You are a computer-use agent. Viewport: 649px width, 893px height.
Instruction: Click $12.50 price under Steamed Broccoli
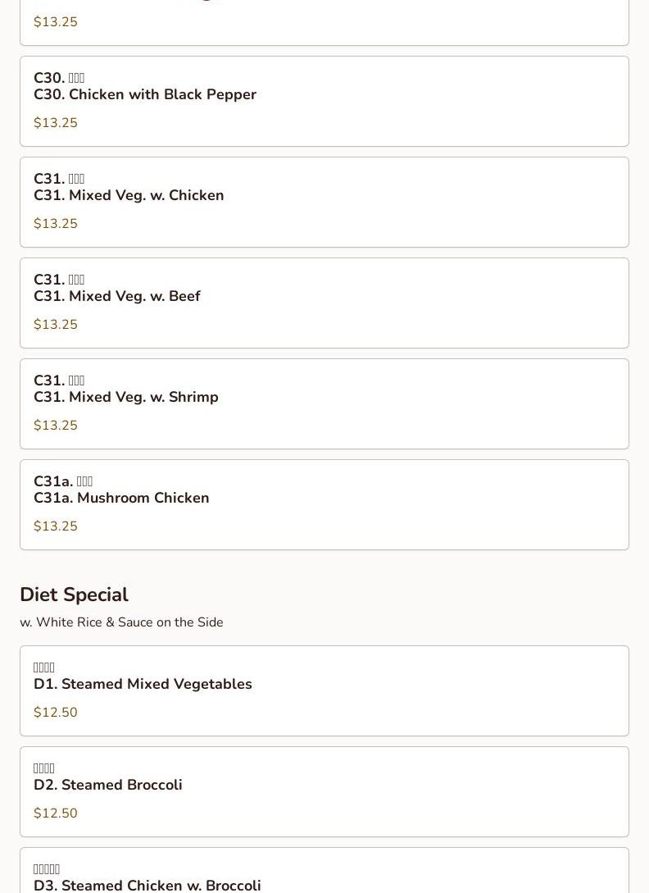click(x=55, y=813)
